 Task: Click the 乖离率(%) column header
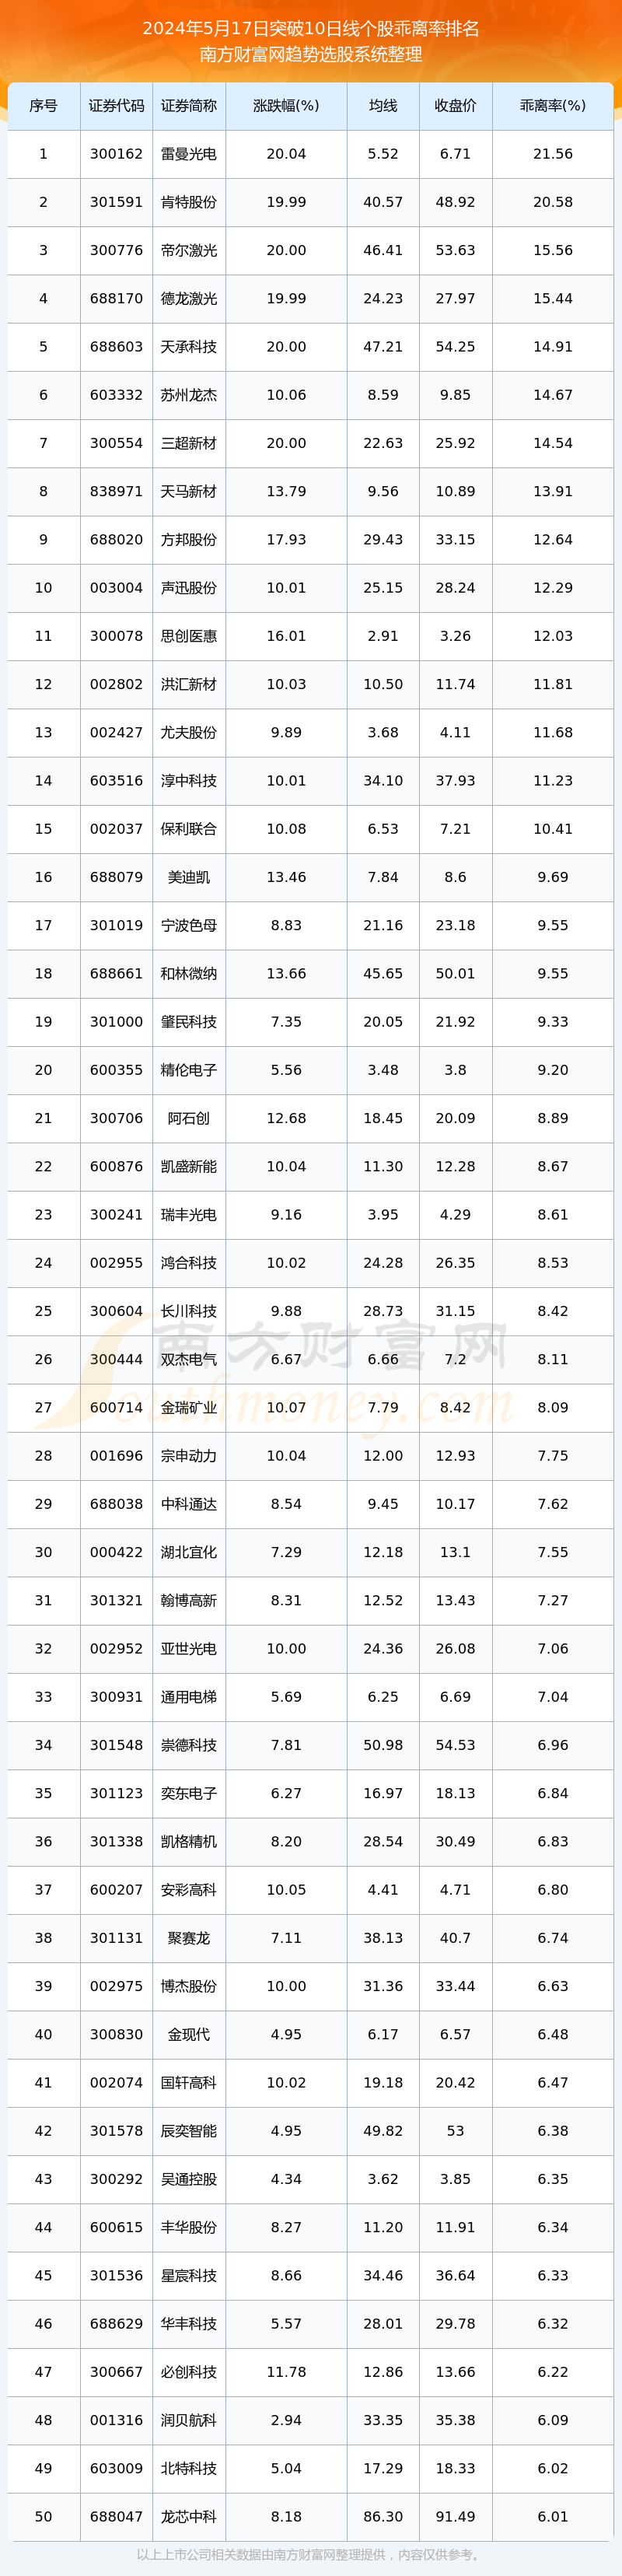[553, 106]
